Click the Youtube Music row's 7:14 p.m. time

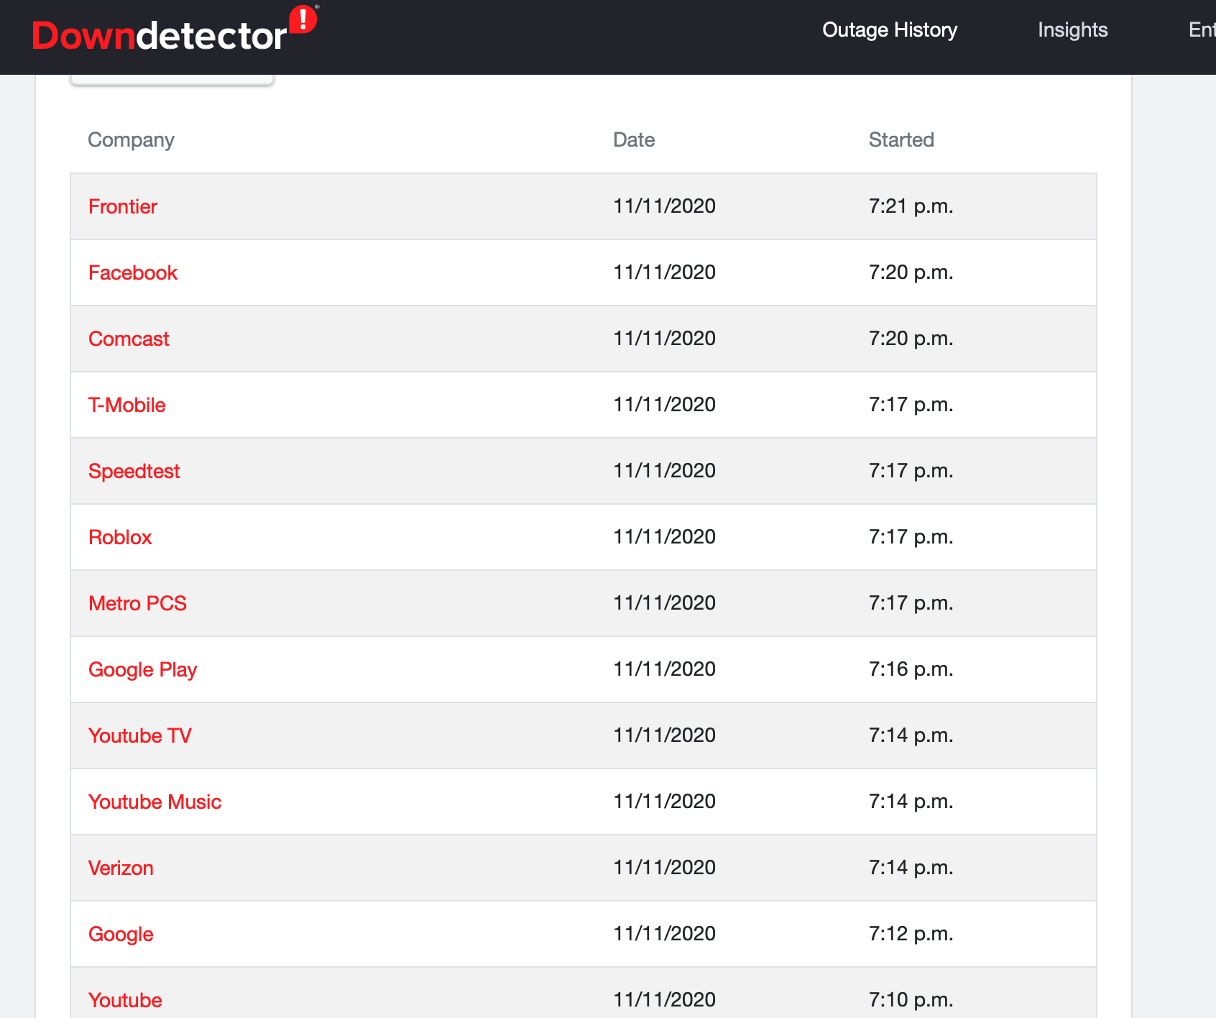(x=911, y=802)
